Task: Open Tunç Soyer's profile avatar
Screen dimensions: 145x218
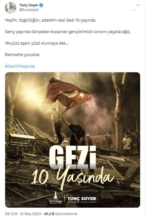Action: click(11, 8)
